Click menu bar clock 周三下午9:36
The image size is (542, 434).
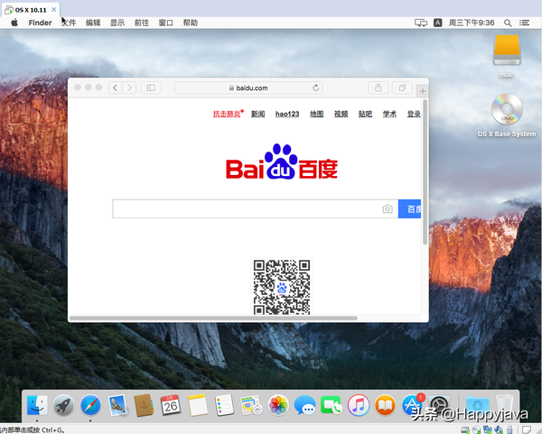(x=472, y=23)
